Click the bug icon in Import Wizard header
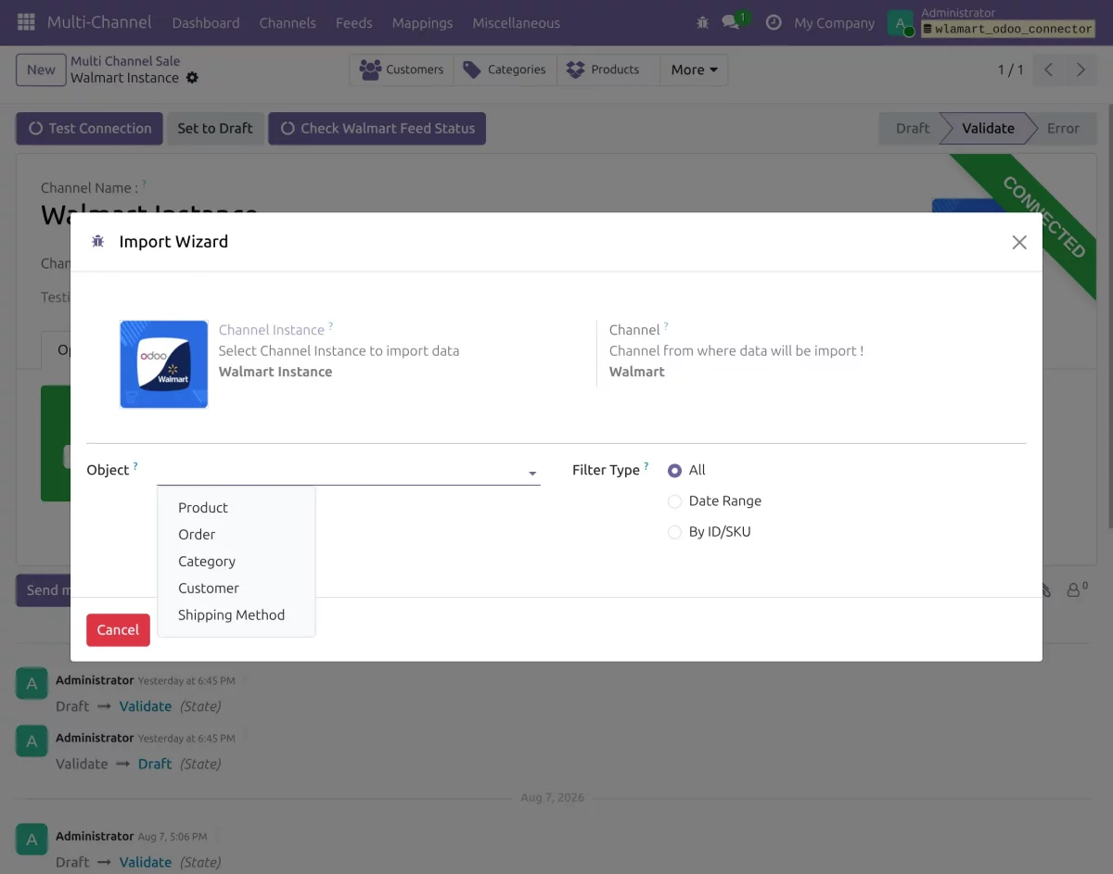The height and width of the screenshot is (874, 1113). (x=97, y=242)
